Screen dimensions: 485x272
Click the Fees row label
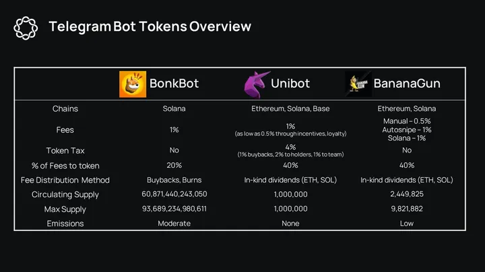coord(65,130)
